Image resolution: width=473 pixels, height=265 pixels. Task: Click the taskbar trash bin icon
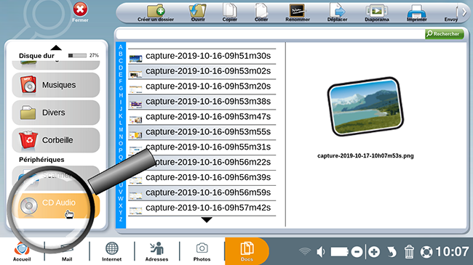409,251
